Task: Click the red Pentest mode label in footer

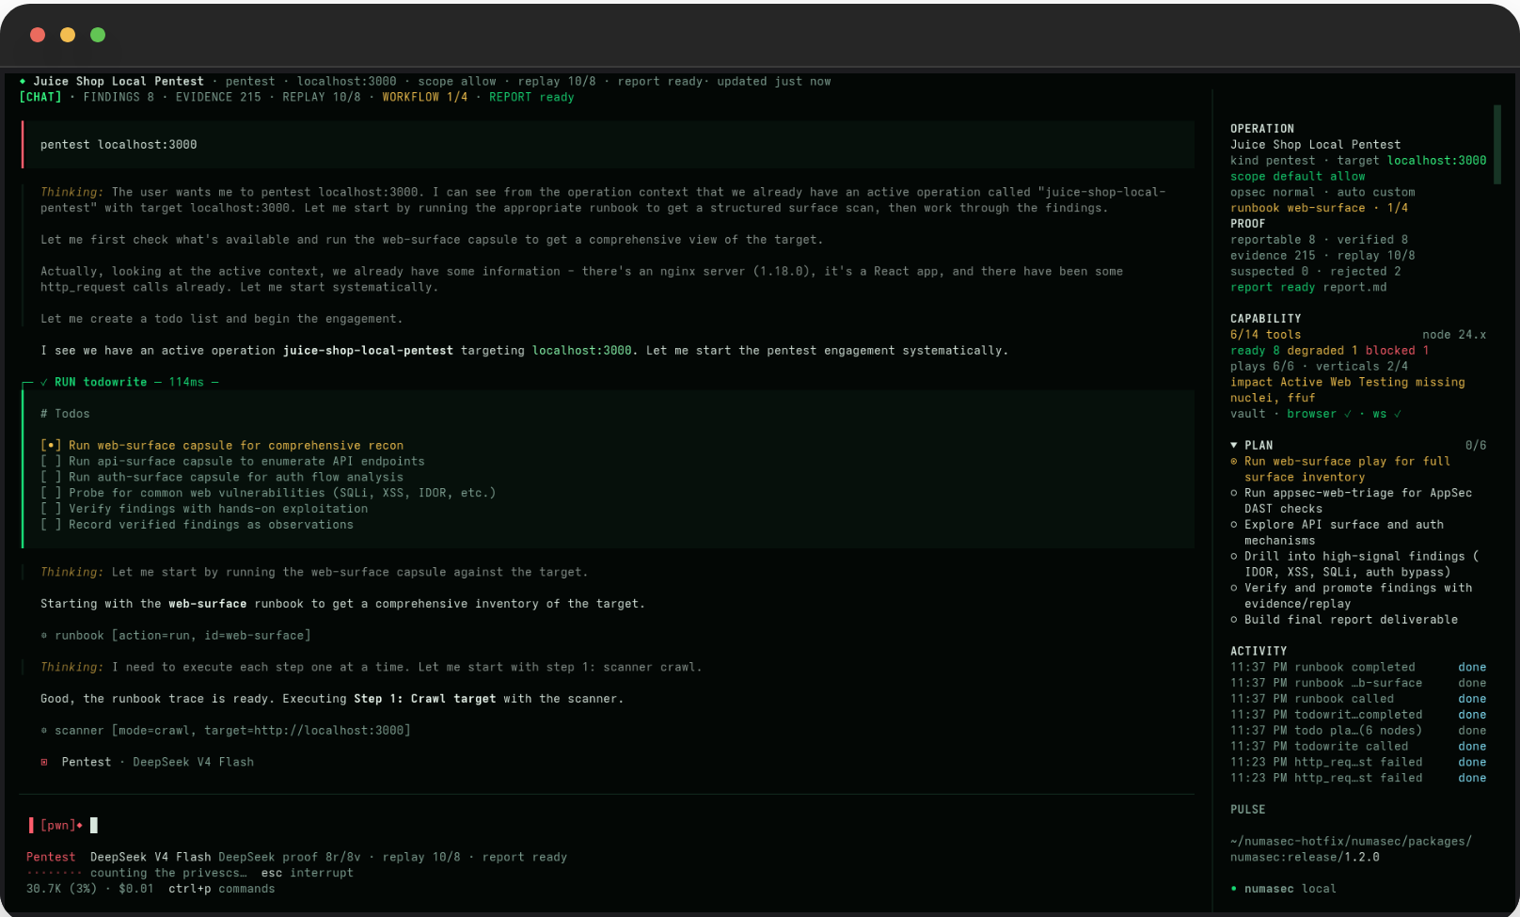Action: tap(51, 857)
